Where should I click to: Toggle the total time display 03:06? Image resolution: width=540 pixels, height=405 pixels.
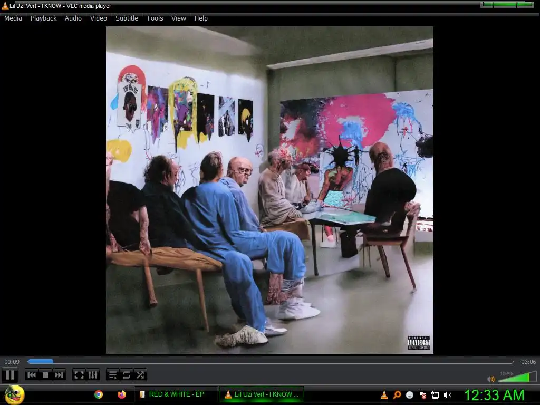(528, 362)
